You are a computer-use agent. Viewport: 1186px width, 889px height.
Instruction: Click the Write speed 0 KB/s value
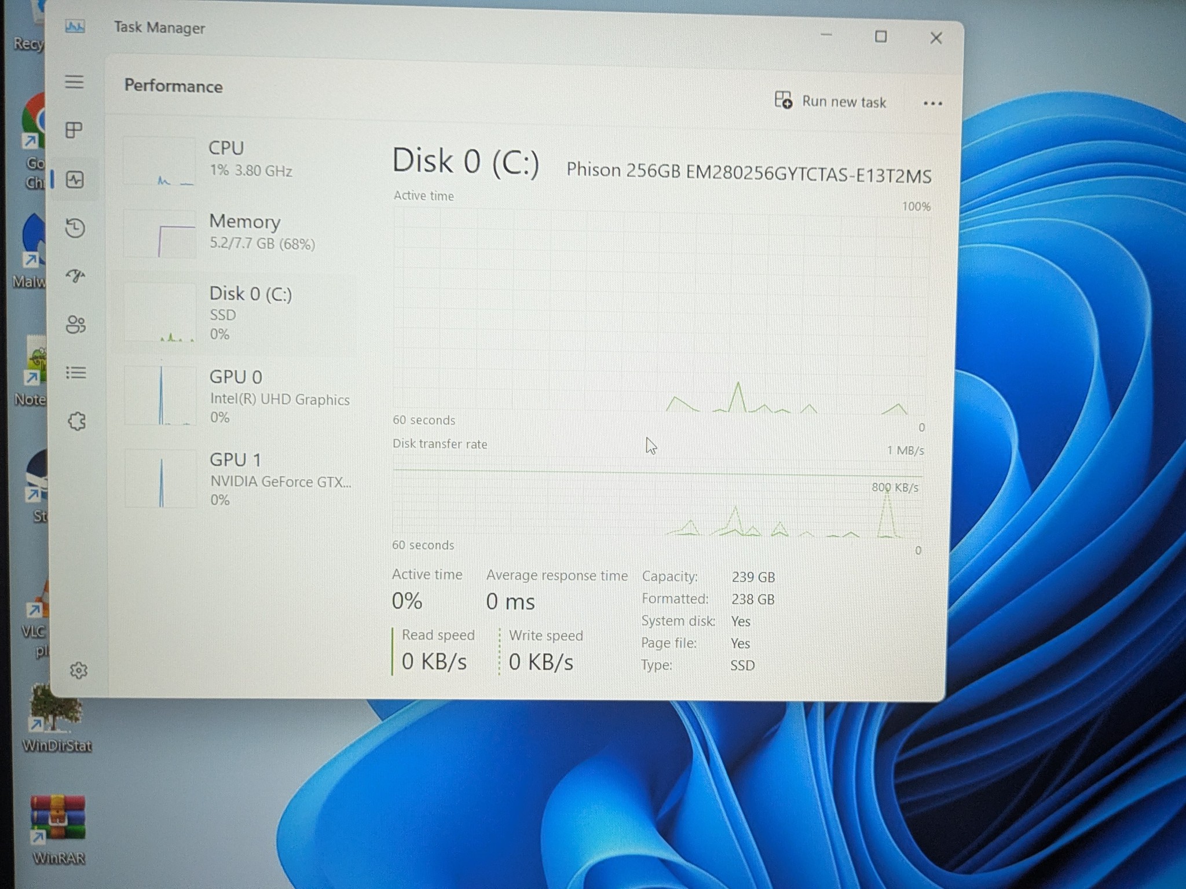point(541,662)
